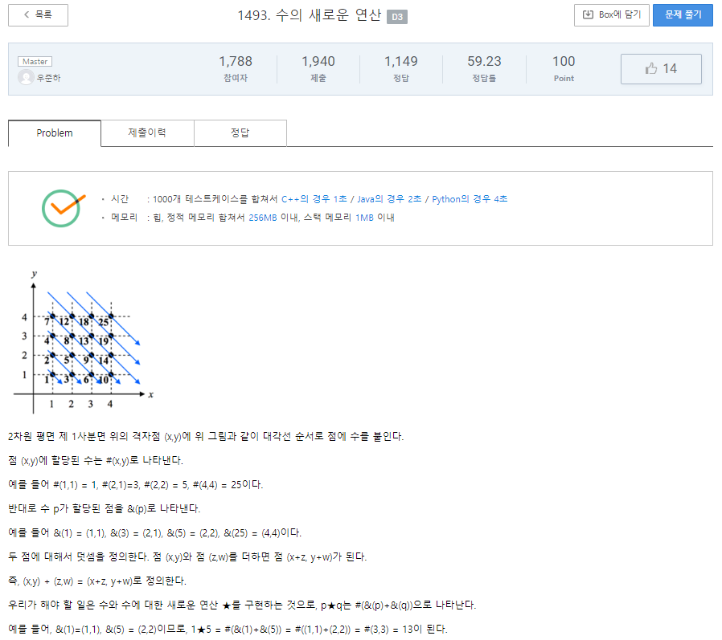
Task: Click the 1,788 참여자 statistic
Action: (x=236, y=69)
